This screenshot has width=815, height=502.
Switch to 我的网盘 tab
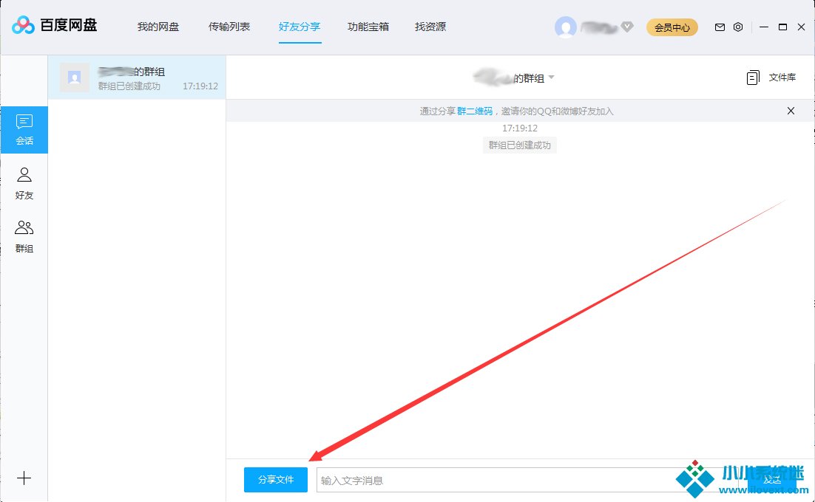tap(158, 27)
